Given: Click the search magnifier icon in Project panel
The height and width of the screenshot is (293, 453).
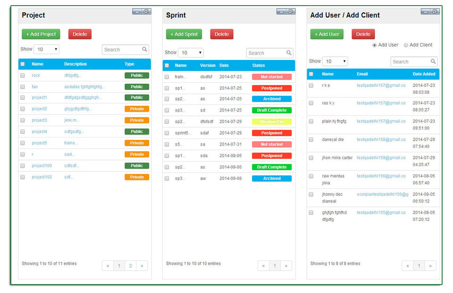Looking at the screenshot, I should pos(144,49).
